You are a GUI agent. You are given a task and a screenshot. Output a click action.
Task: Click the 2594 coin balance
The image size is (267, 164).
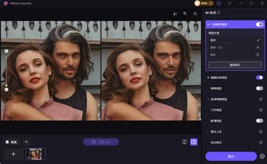(x=204, y=3)
